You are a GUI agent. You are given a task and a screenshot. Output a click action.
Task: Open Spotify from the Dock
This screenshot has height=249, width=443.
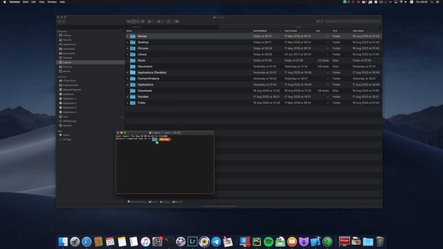(269, 241)
